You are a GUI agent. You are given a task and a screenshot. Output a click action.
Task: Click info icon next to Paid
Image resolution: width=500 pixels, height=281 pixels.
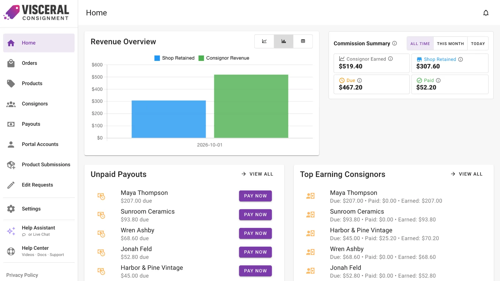click(x=438, y=80)
